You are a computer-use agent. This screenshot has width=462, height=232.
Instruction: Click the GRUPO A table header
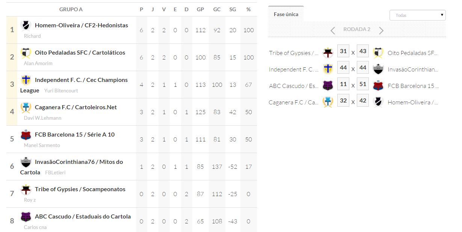(71, 9)
